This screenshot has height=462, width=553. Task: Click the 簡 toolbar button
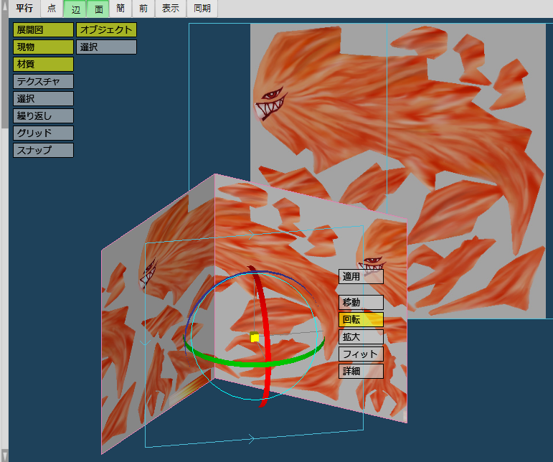tap(120, 8)
